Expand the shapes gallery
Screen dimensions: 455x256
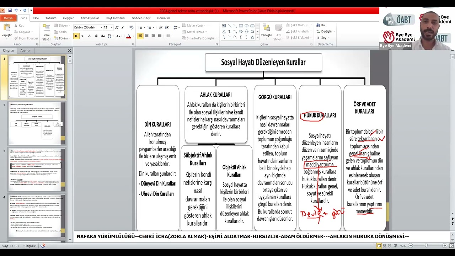point(257,37)
